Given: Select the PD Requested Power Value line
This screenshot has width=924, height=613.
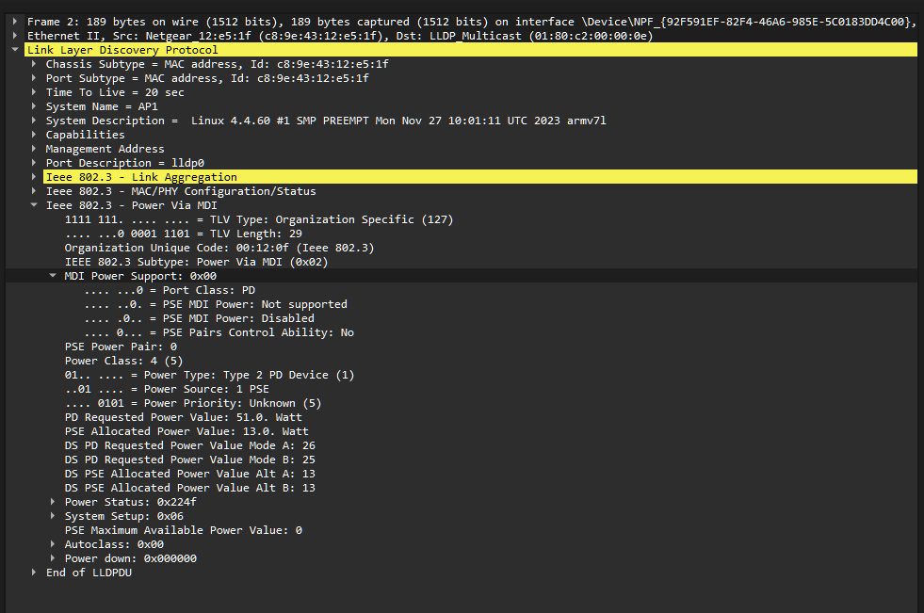Looking at the screenshot, I should coord(183,417).
